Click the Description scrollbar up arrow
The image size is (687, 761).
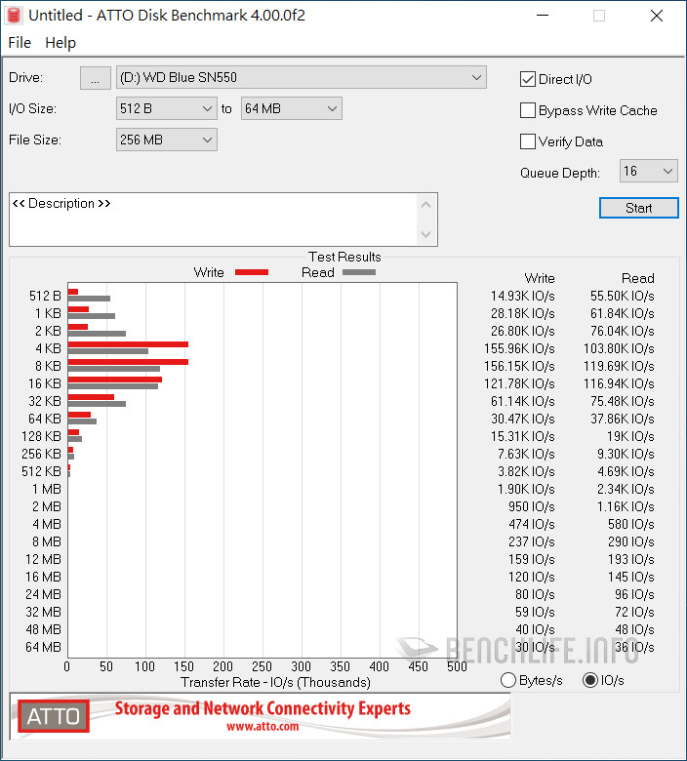point(426,205)
